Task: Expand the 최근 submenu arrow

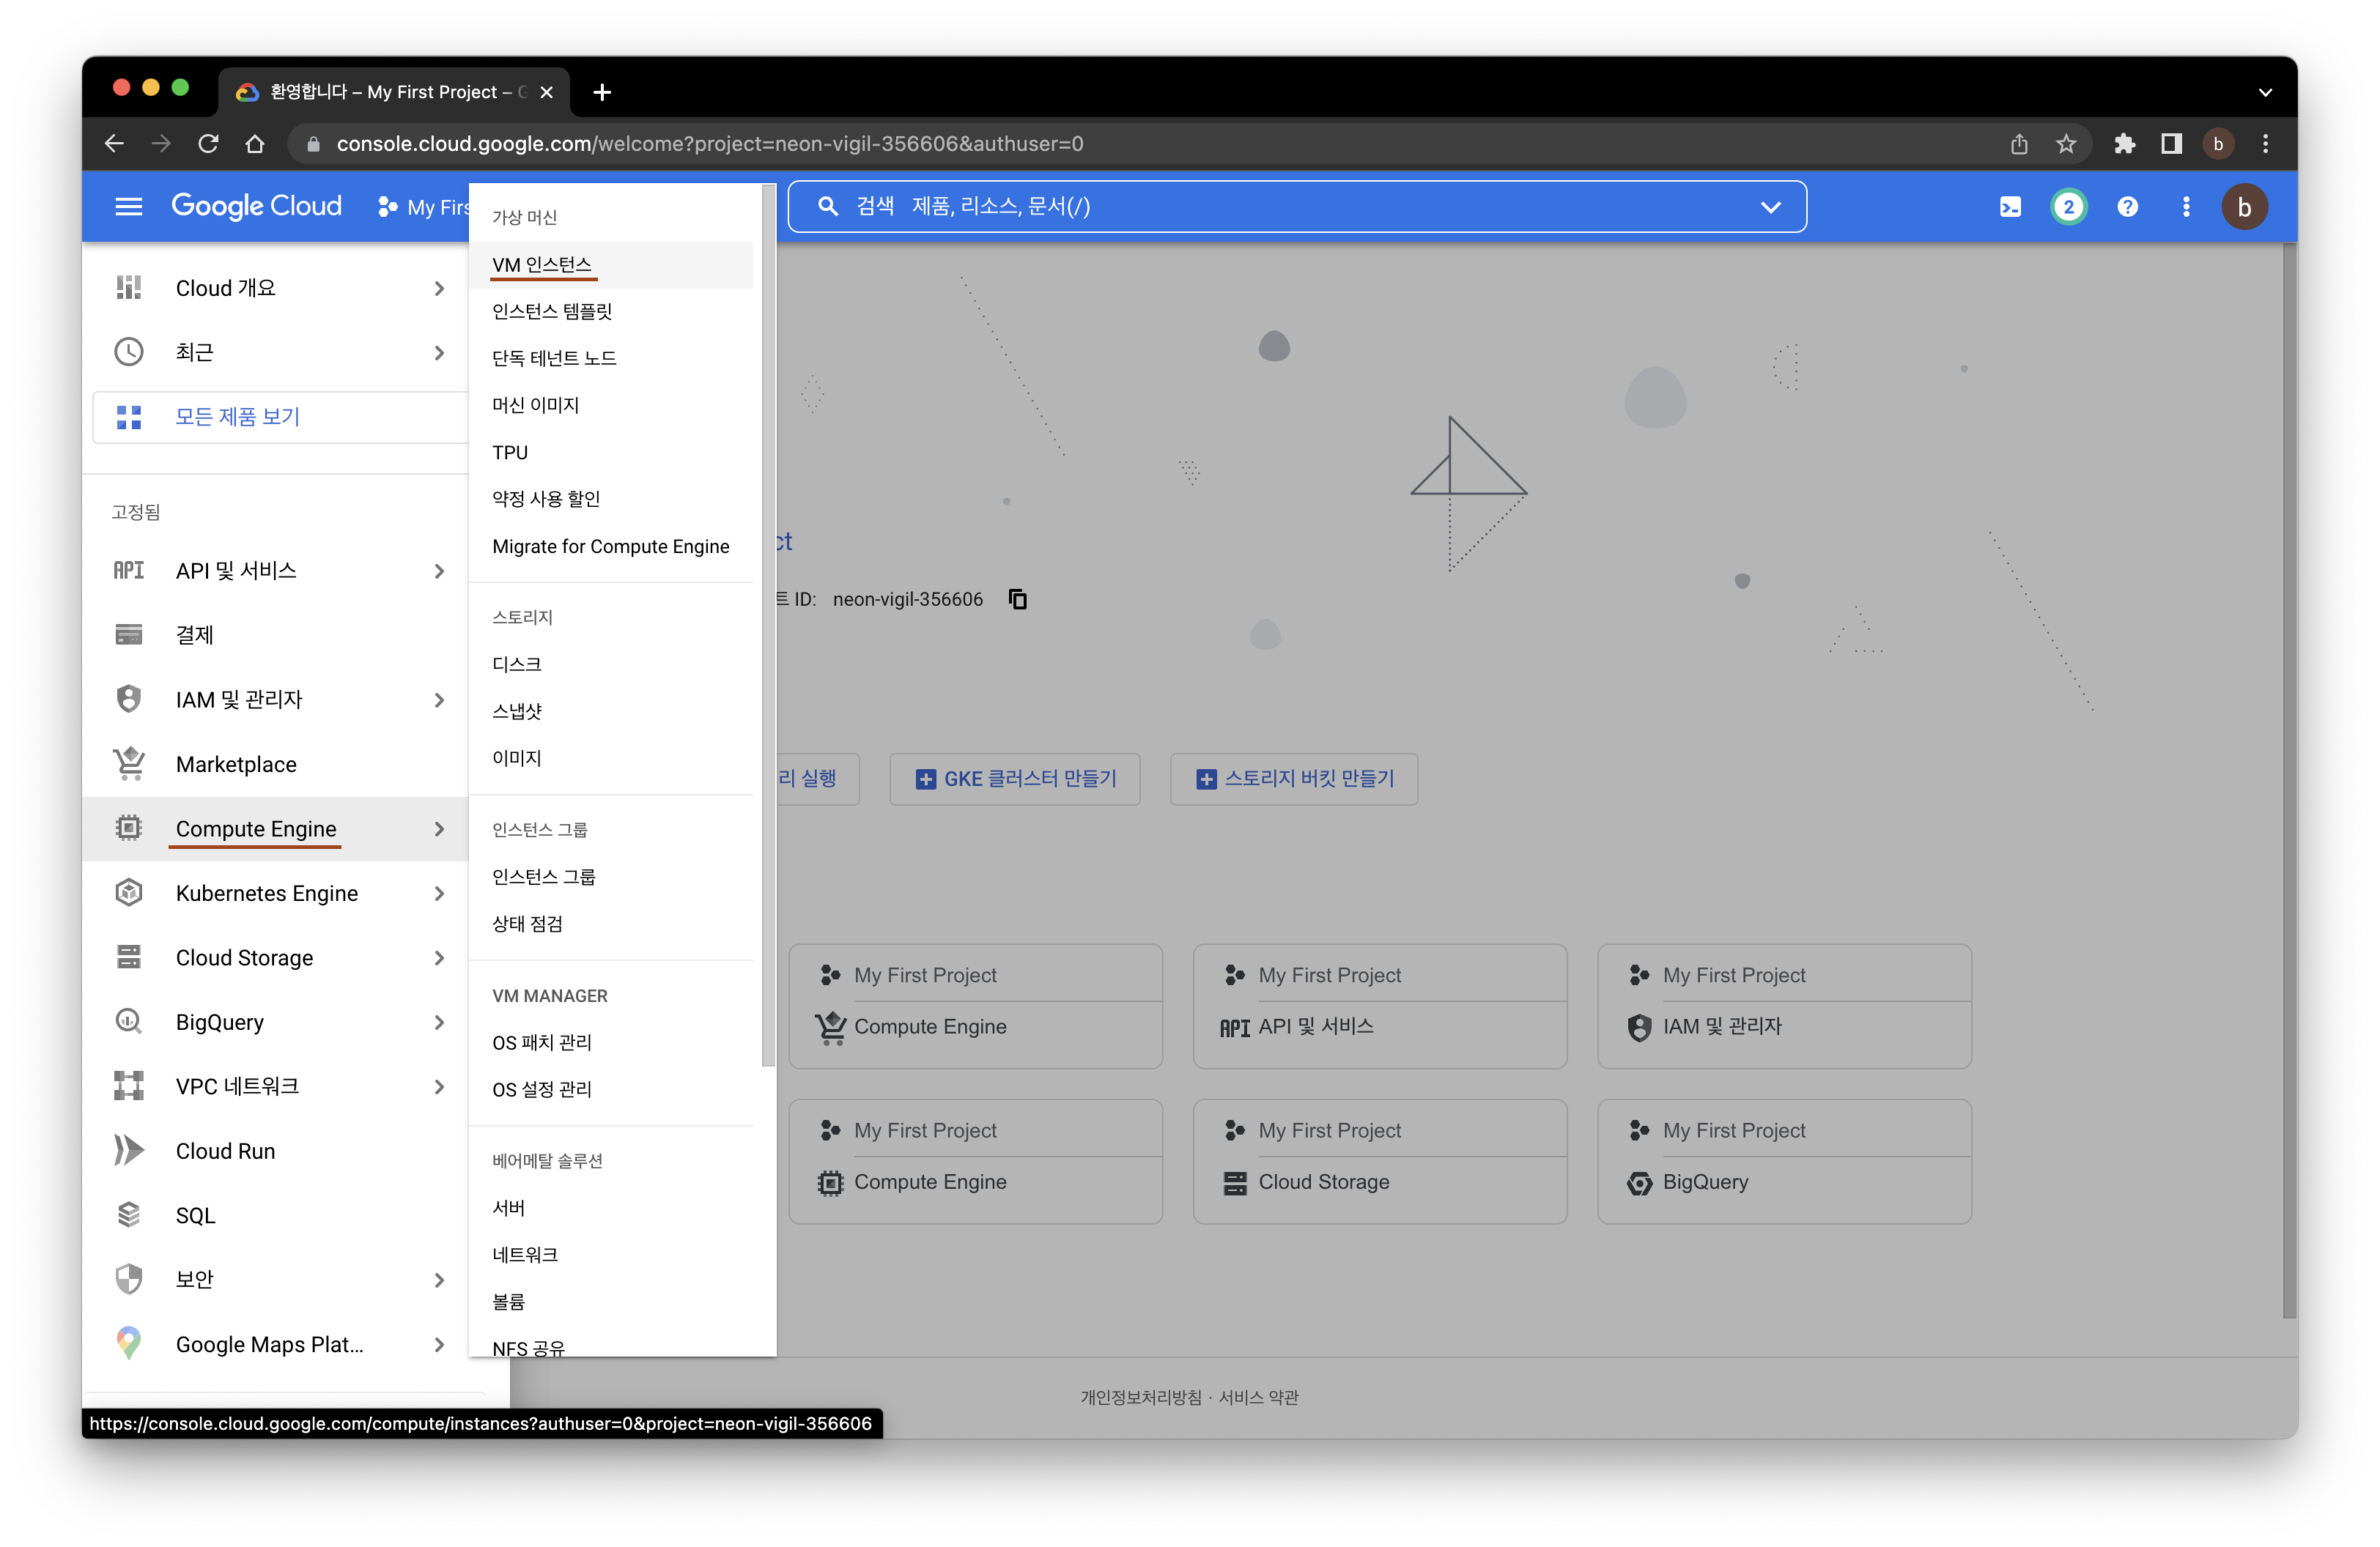Action: (x=439, y=352)
